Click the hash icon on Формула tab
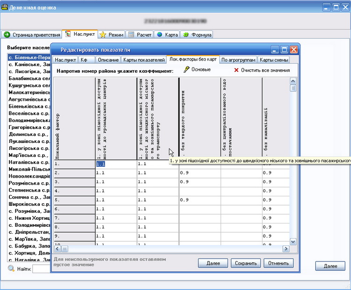351x290 pixels. [186, 35]
